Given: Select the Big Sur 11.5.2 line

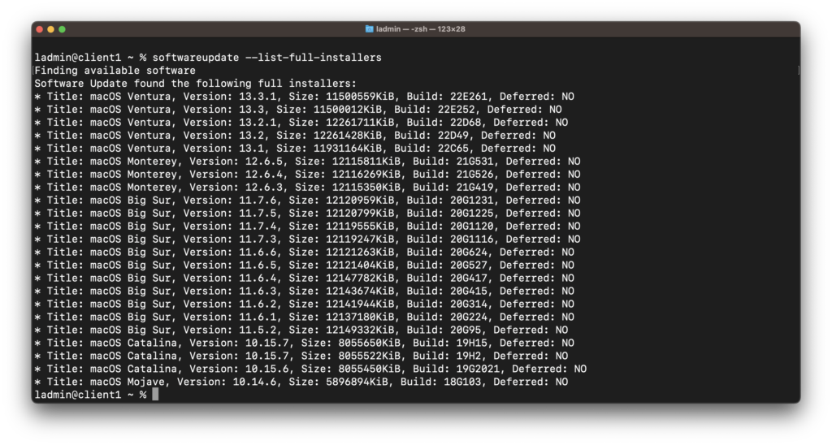Looking at the screenshot, I should pyautogui.click(x=301, y=330).
